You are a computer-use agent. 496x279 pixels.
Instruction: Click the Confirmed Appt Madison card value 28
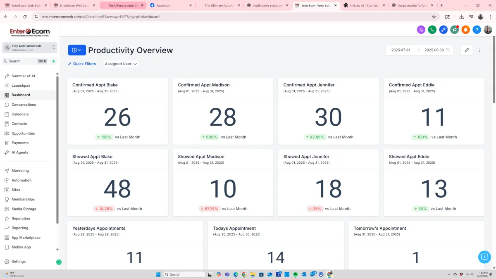[x=223, y=118]
